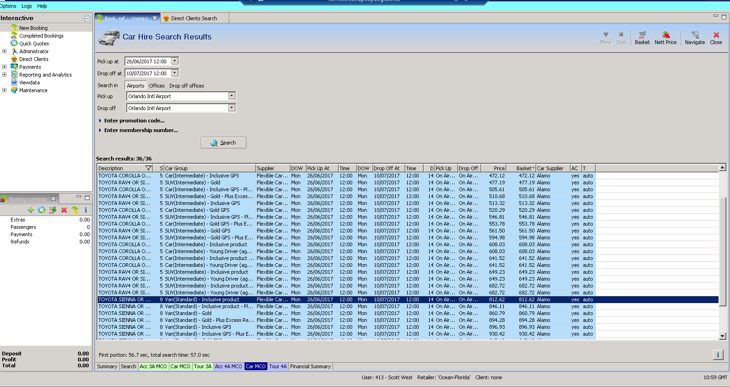This screenshot has width=730, height=387.
Task: Open New Booking in the Interactive tree
Action: coord(33,28)
